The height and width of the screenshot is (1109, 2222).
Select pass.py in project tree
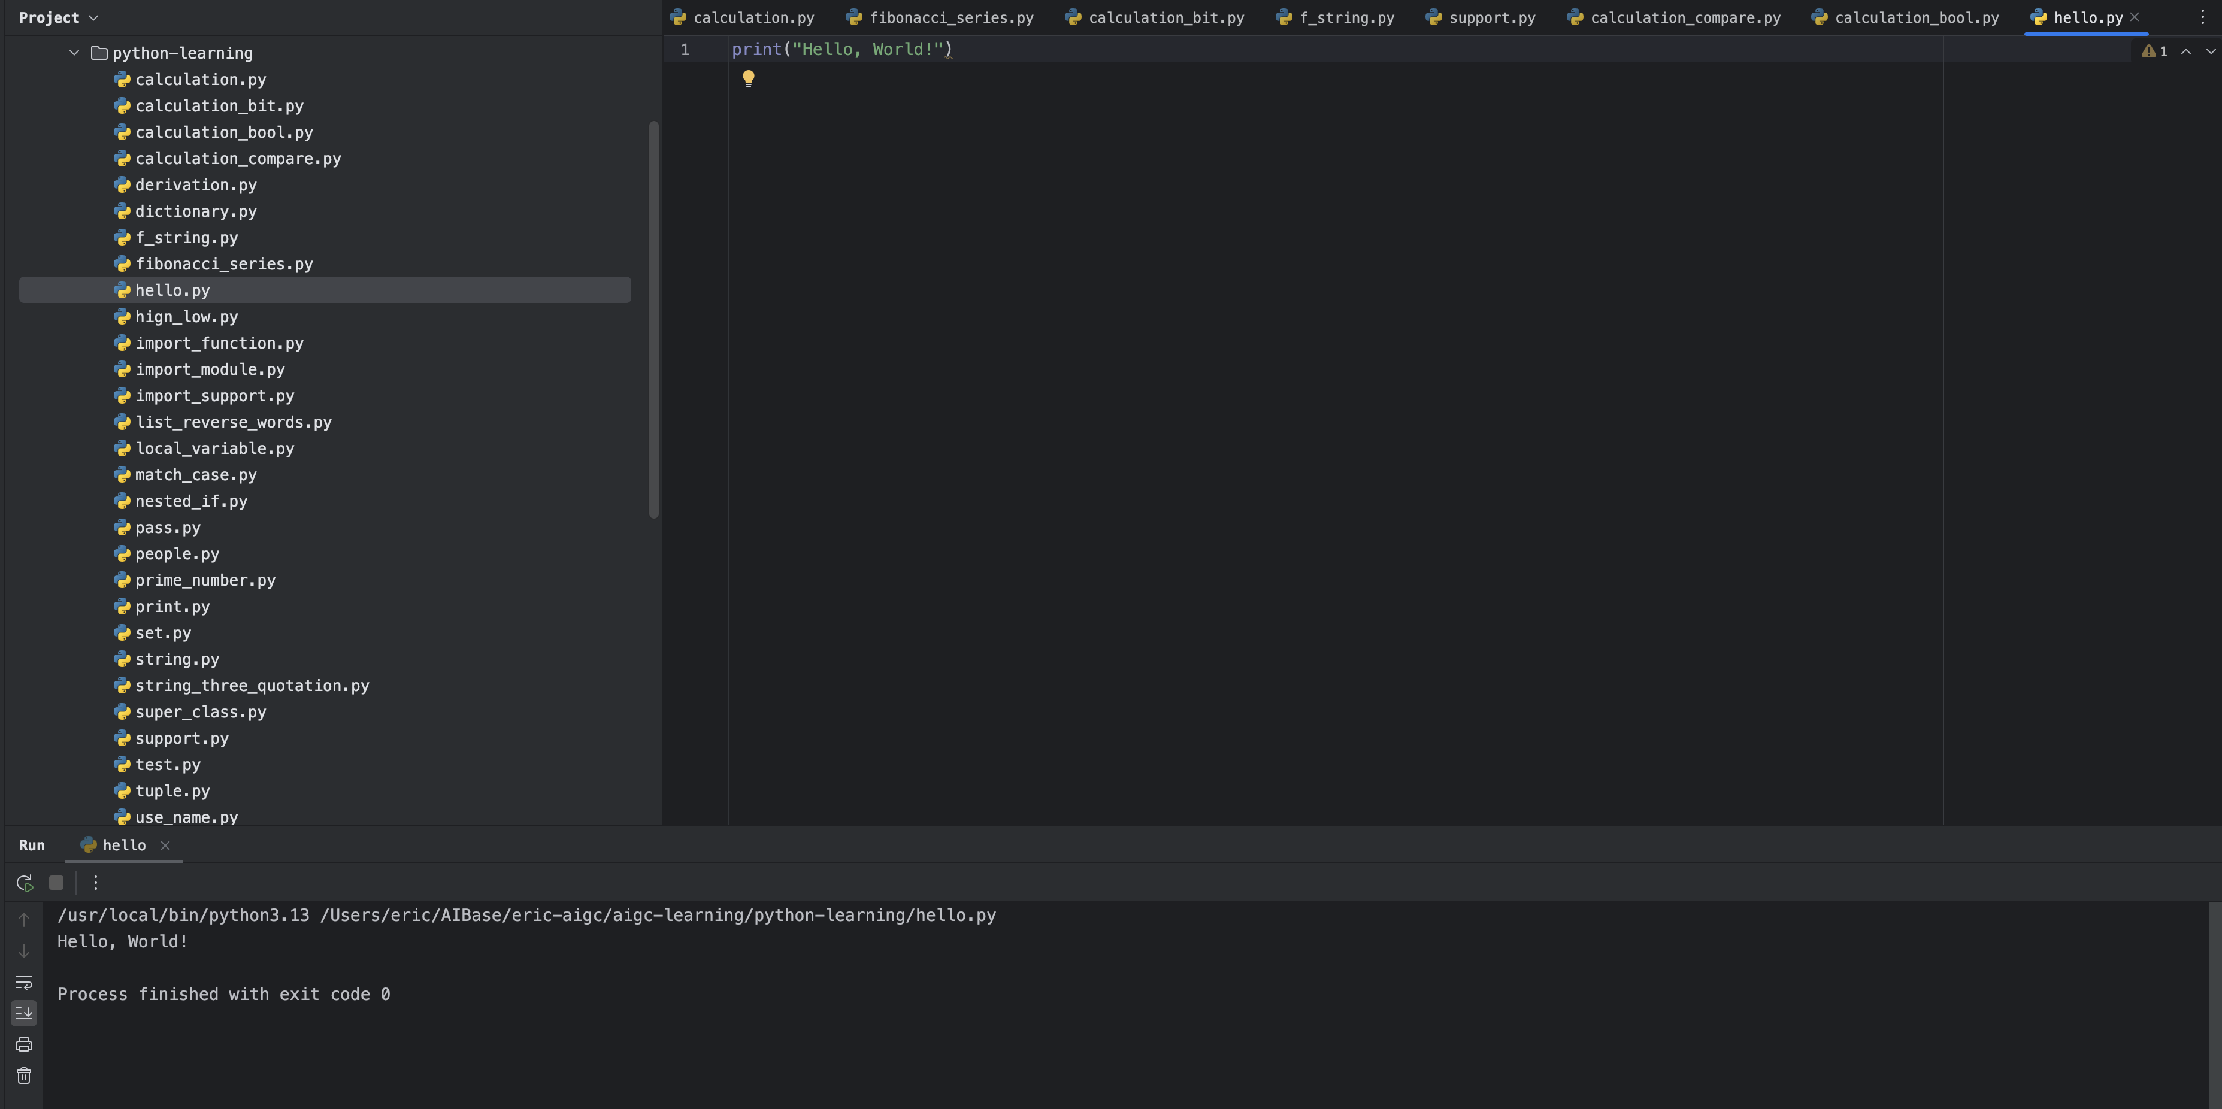tap(157, 528)
